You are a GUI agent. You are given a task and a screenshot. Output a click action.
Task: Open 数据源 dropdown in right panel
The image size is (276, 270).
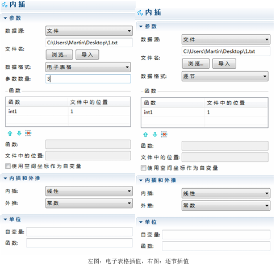(226, 39)
